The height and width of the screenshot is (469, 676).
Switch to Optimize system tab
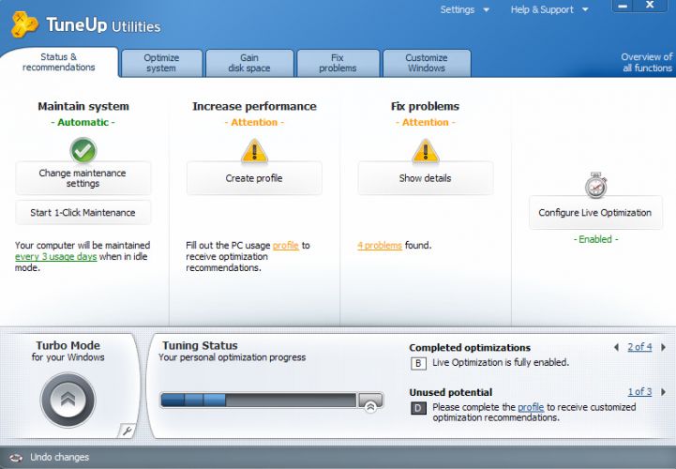pos(161,63)
